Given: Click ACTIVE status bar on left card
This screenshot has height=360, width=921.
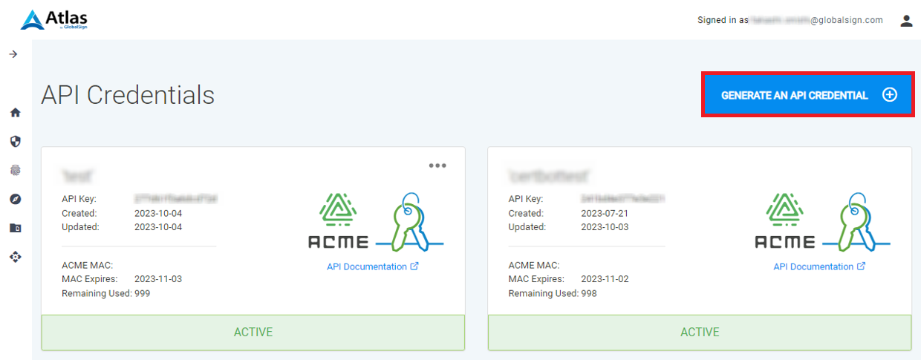Looking at the screenshot, I should 253,332.
